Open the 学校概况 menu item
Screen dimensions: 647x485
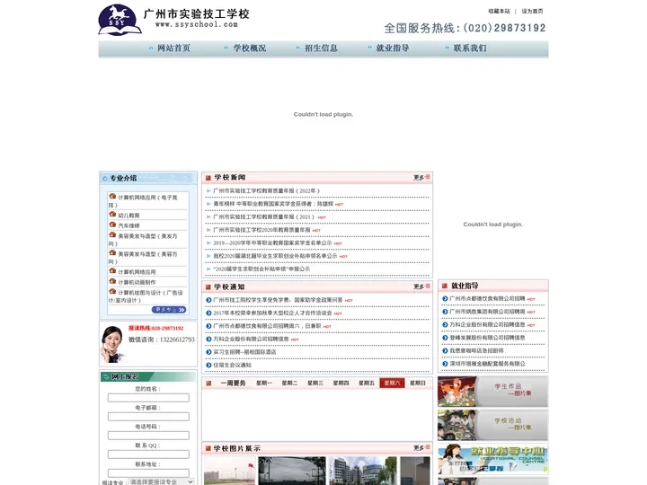click(250, 48)
